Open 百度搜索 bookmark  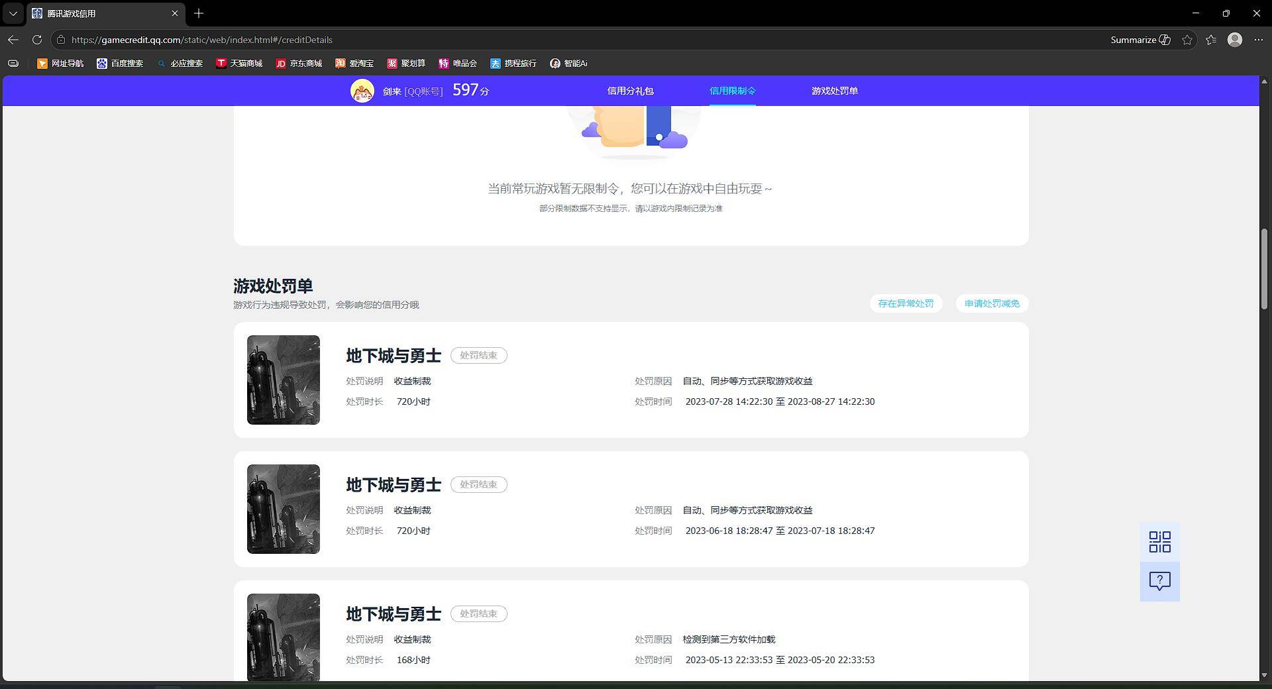[x=120, y=64]
